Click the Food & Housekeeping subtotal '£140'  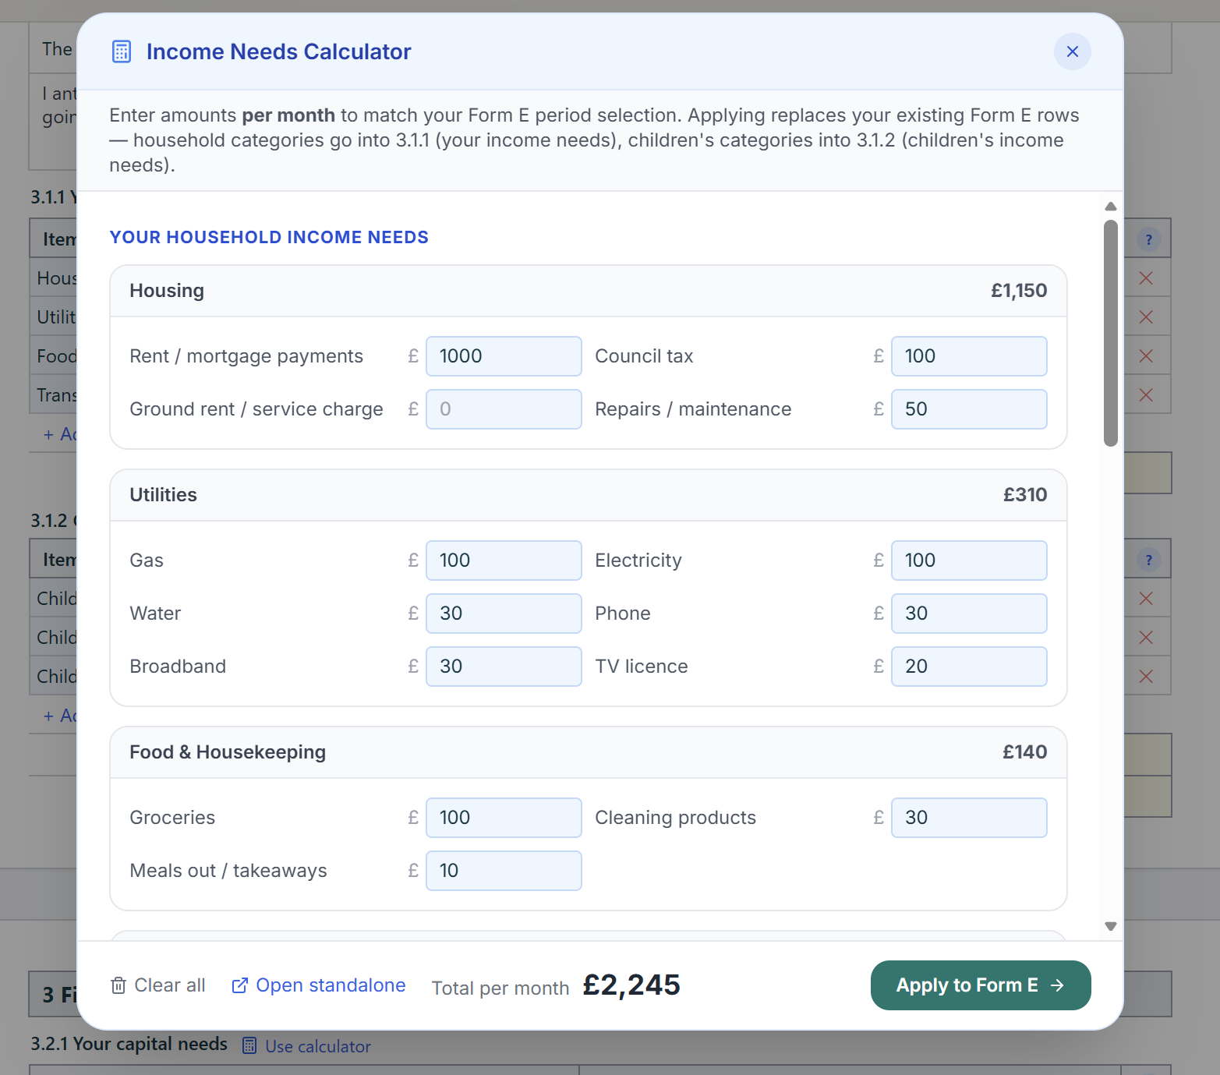tap(1025, 752)
